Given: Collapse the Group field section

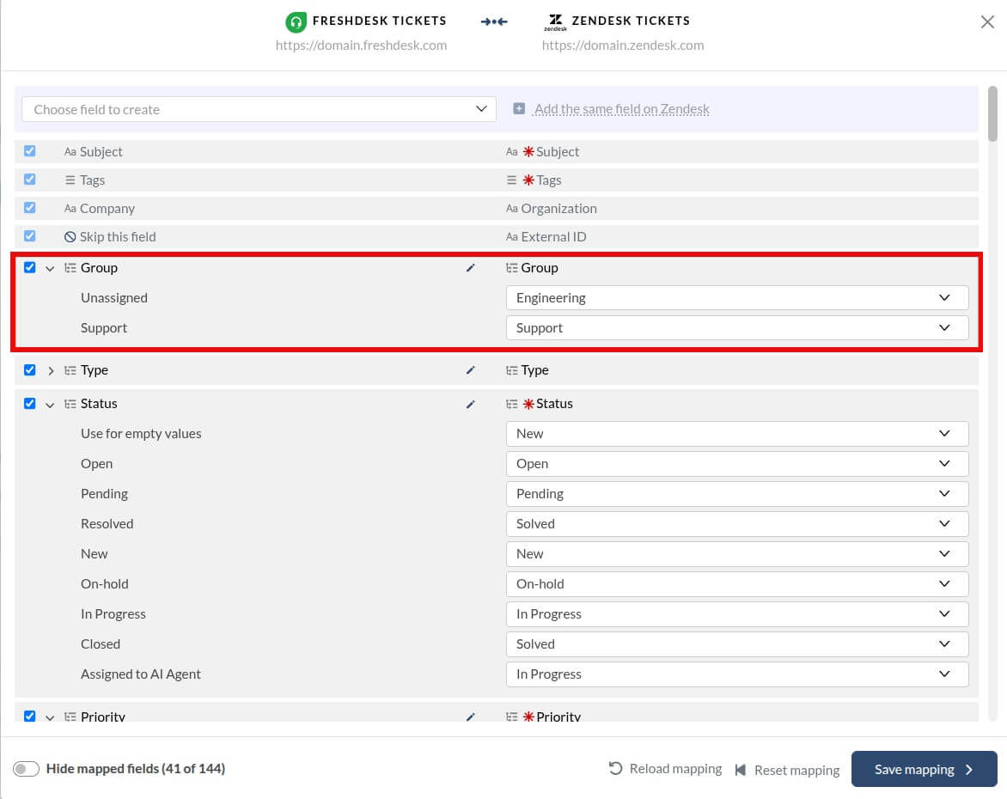Looking at the screenshot, I should point(50,268).
